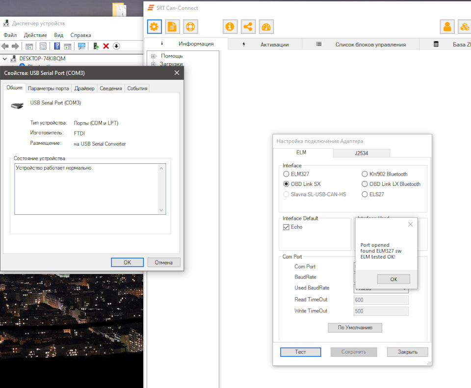Viewport: 471px width, 388px height.
Task: Open the Список блоков управления tab
Action: (361, 45)
